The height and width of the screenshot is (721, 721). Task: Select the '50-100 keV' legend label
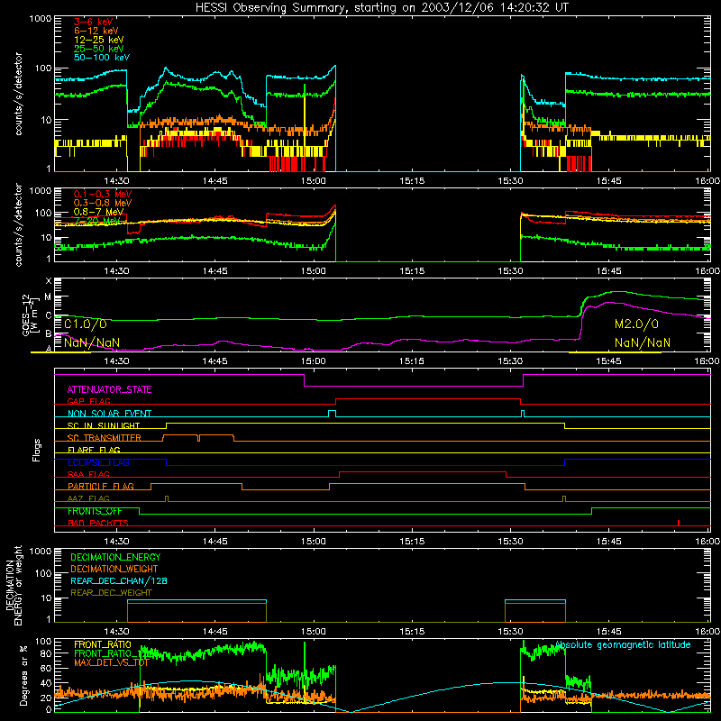[102, 58]
